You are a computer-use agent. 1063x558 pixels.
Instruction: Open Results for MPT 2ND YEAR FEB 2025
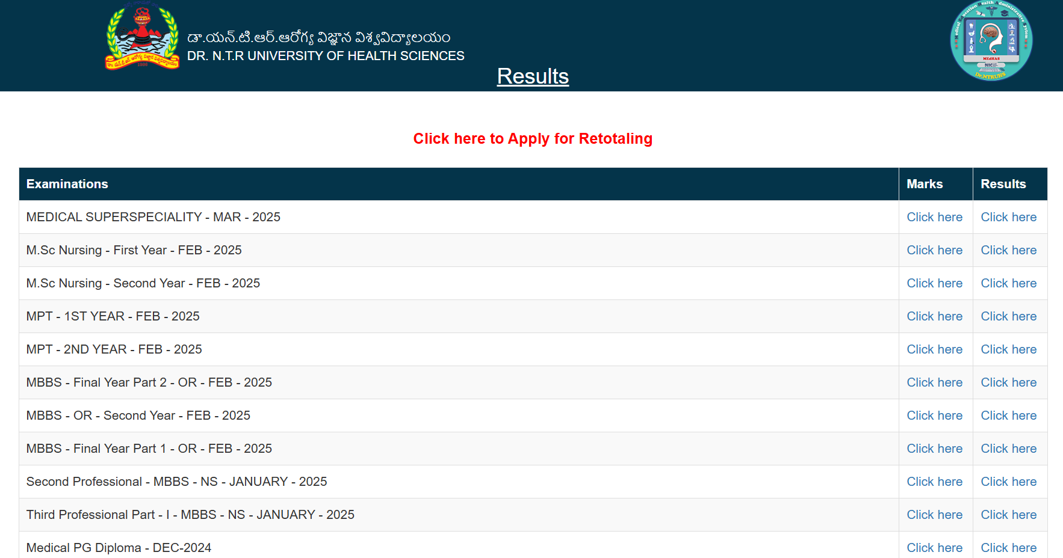(x=1008, y=349)
